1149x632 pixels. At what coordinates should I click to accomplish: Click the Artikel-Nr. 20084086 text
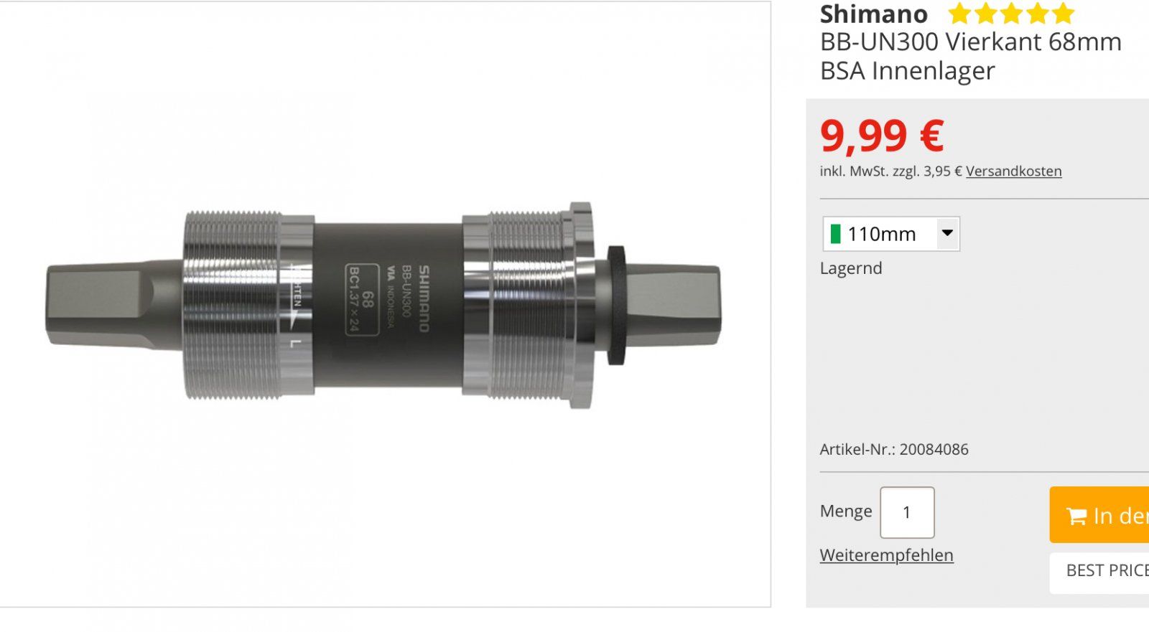point(894,450)
